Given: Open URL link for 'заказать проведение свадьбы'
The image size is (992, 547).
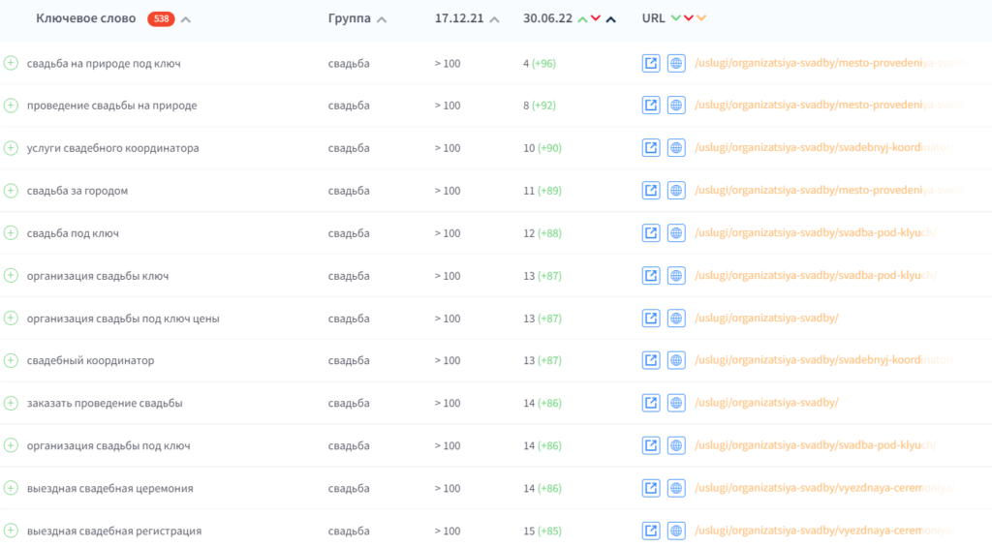Looking at the screenshot, I should pyautogui.click(x=767, y=403).
